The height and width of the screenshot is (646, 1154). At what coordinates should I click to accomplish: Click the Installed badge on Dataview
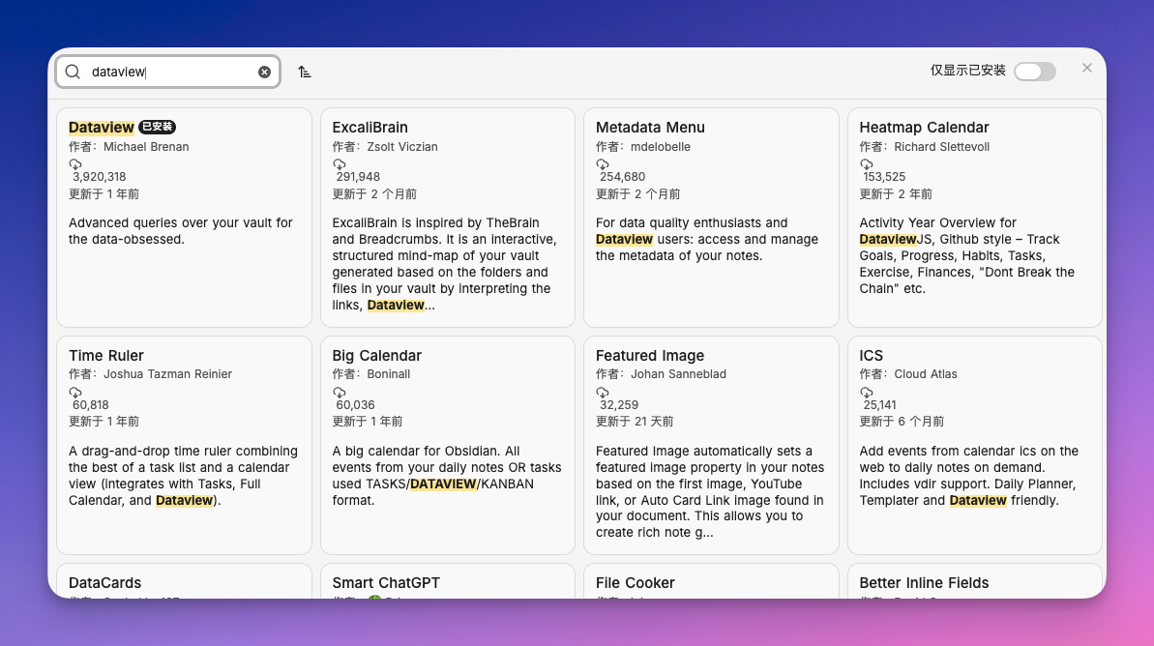coord(157,127)
